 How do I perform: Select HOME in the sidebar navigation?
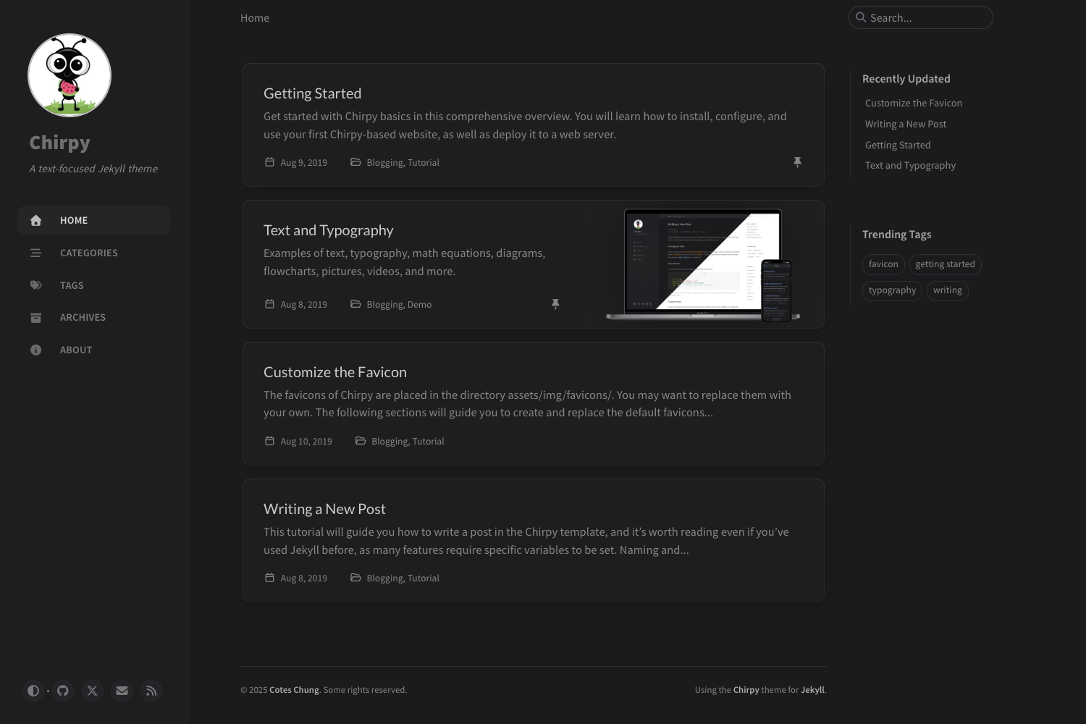[x=73, y=220]
